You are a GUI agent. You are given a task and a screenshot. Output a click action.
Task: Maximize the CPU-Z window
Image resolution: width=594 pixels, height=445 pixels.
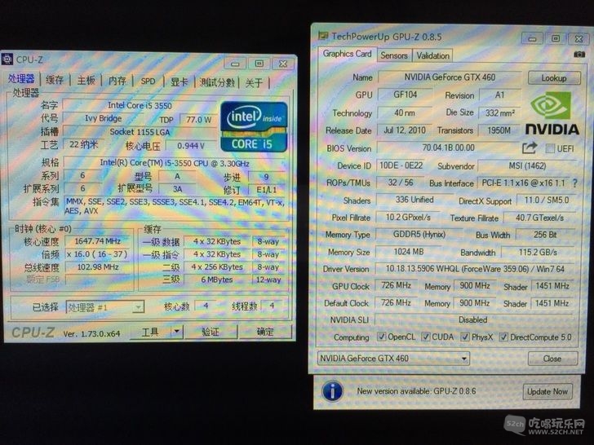click(259, 64)
